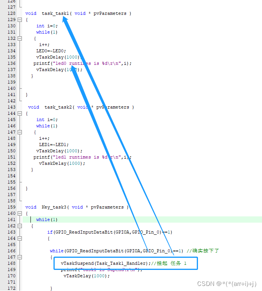Click the void keyword on line 128
This screenshot has height=291, width=262.
pyautogui.click(x=31, y=13)
